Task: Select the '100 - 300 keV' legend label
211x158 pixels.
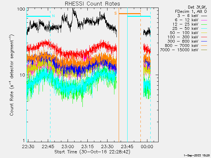Action: pyautogui.click(x=183, y=37)
